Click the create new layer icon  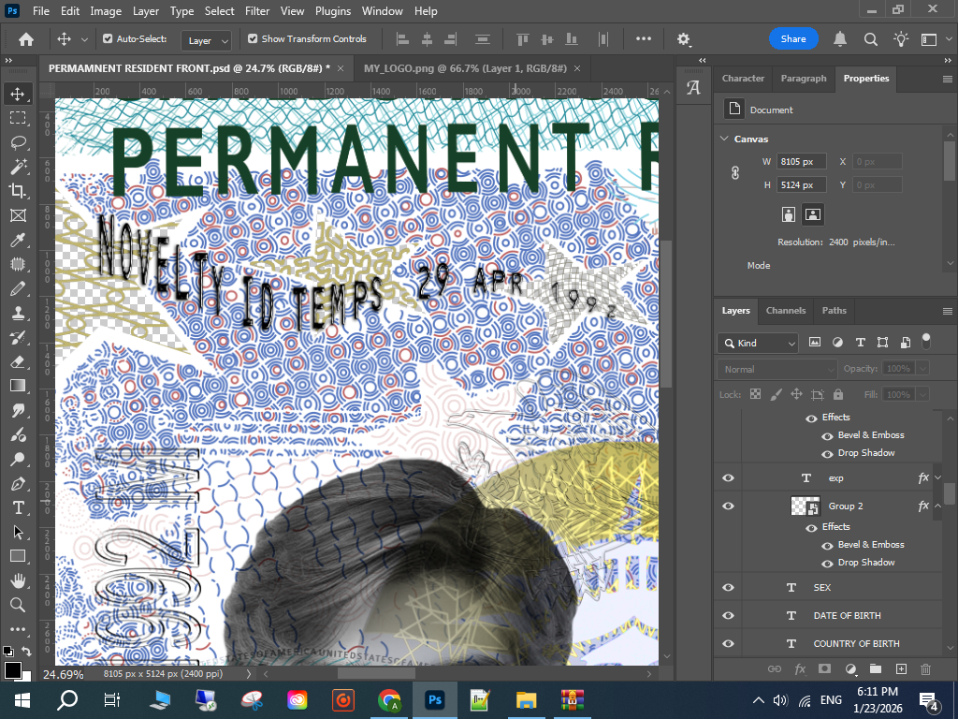[x=901, y=668]
